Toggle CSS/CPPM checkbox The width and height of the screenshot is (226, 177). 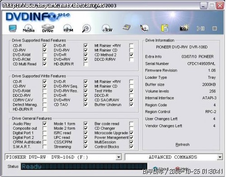(85, 142)
